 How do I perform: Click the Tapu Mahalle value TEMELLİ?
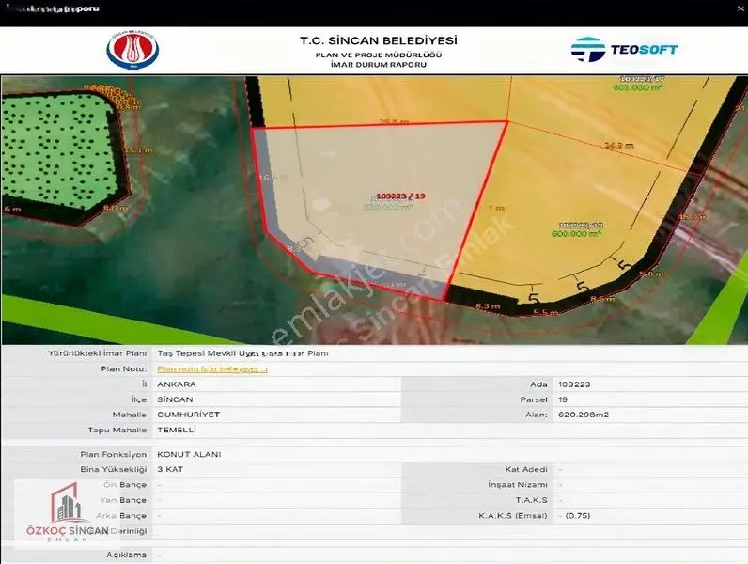[177, 430]
